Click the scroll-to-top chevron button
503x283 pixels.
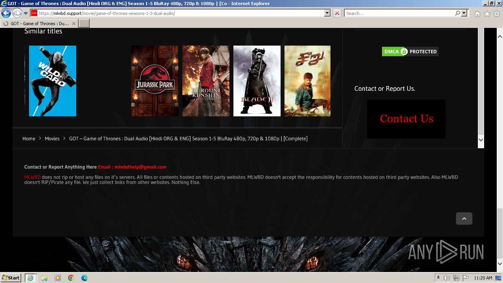coord(464,219)
